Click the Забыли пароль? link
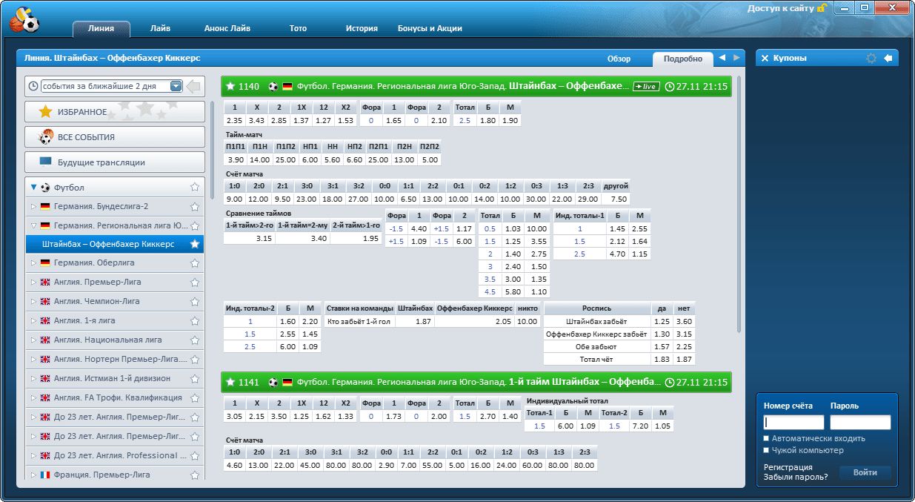 (x=796, y=478)
